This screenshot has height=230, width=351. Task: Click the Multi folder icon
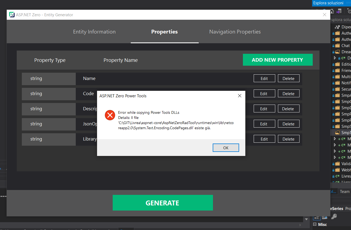click(x=337, y=77)
